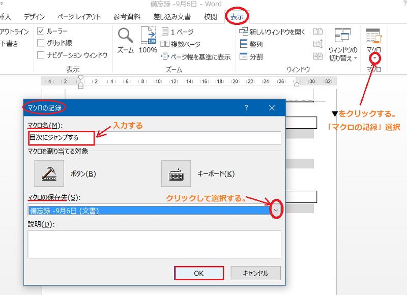Screen dimensions: 407x295
Task: Click 整列 arrange windows
Action: tap(251, 44)
